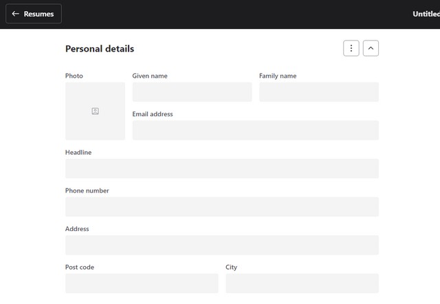Viewport: 440px width, 304px height.
Task: Click into the Family name field
Action: point(318,92)
